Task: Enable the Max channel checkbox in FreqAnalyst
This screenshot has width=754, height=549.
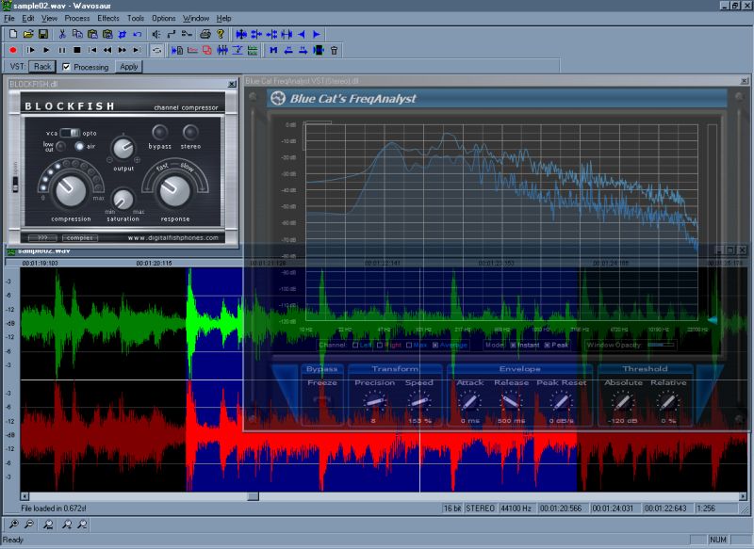Action: (x=409, y=345)
